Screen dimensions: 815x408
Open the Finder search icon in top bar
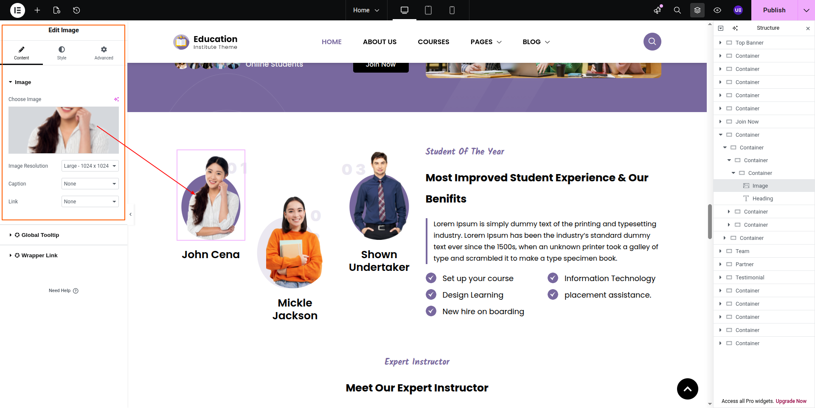(677, 10)
